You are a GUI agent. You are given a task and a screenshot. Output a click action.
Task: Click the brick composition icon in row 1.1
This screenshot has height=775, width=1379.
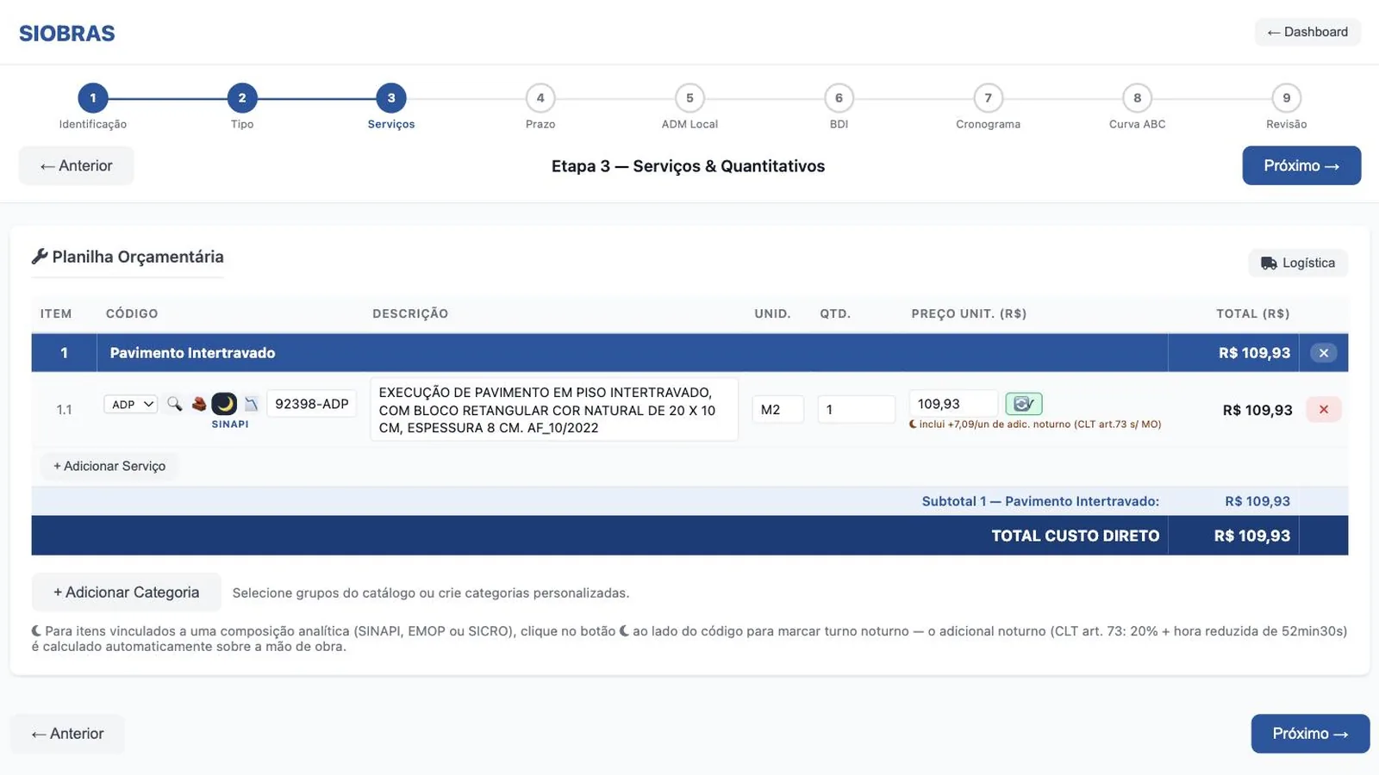[x=199, y=403]
